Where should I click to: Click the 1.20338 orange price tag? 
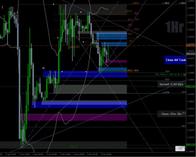[x=191, y=46]
